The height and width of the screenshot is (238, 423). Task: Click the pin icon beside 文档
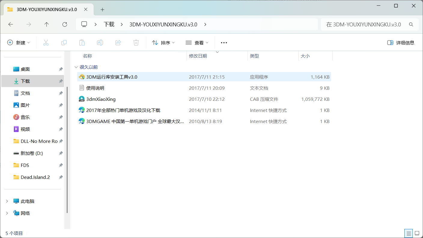(x=61, y=93)
